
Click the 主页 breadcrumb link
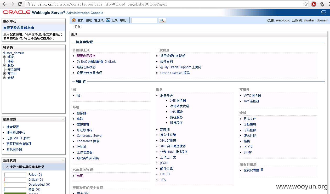tap(77, 27)
